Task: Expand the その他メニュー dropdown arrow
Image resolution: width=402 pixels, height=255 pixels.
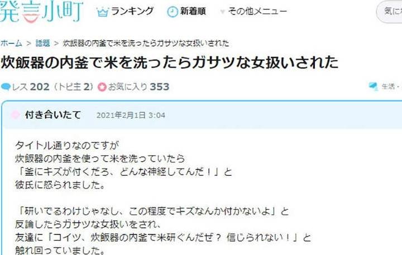Action: [222, 12]
